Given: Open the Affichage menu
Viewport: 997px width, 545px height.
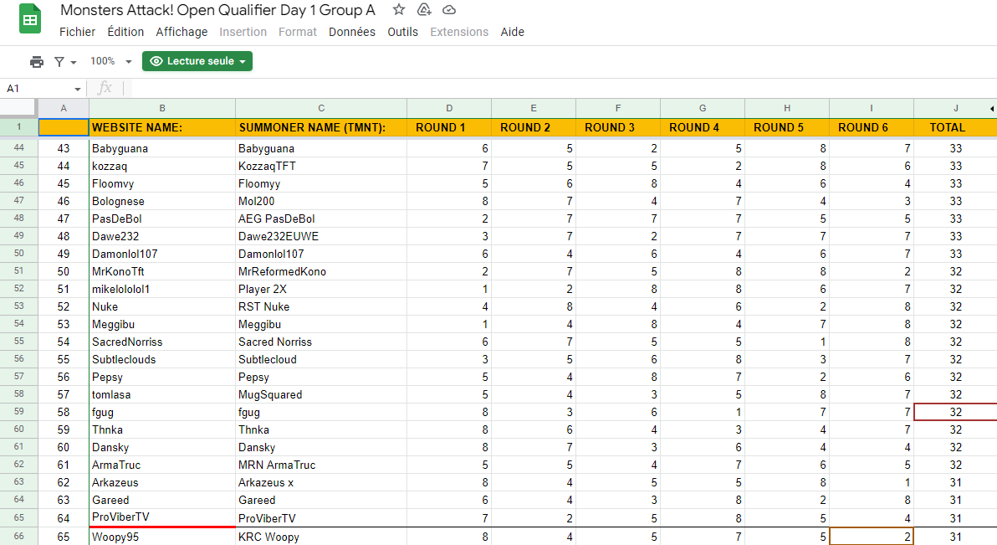Looking at the screenshot, I should [x=182, y=32].
